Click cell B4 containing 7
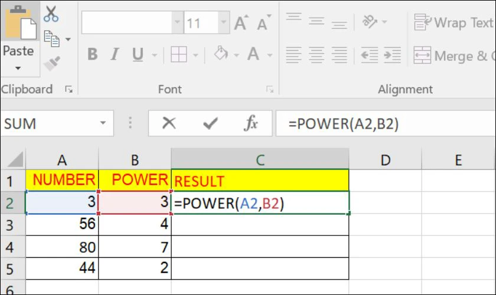This screenshot has width=496, height=295. coord(135,247)
